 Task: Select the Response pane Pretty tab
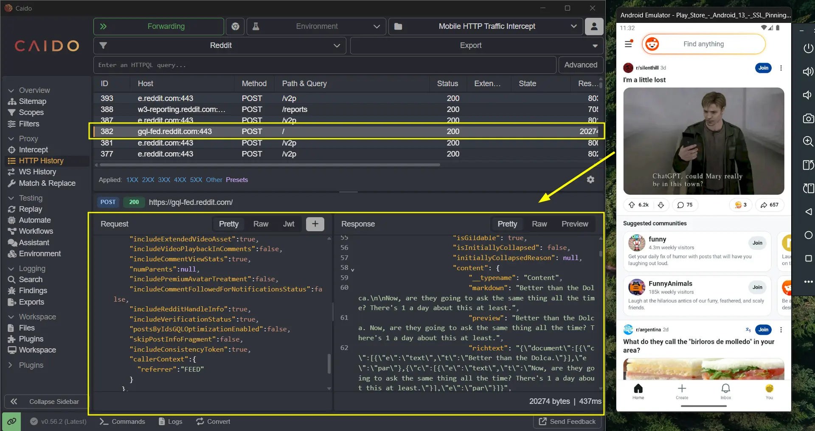point(507,224)
